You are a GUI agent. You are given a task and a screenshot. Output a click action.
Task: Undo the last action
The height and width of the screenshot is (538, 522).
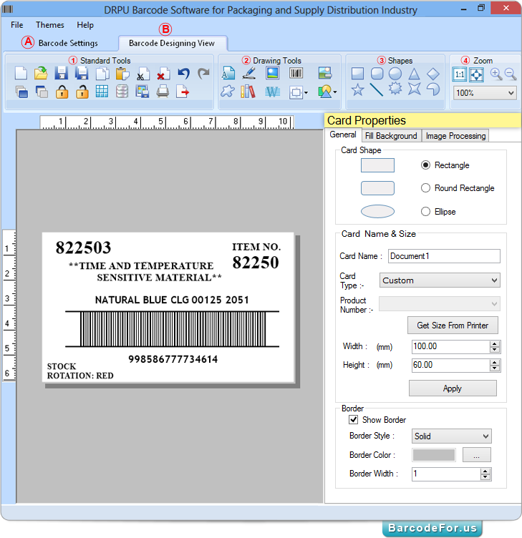click(184, 73)
